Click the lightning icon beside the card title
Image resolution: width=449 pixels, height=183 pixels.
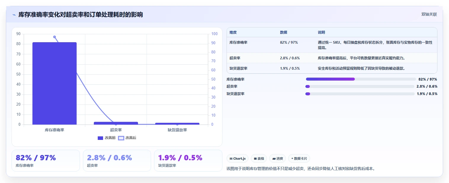14,14
